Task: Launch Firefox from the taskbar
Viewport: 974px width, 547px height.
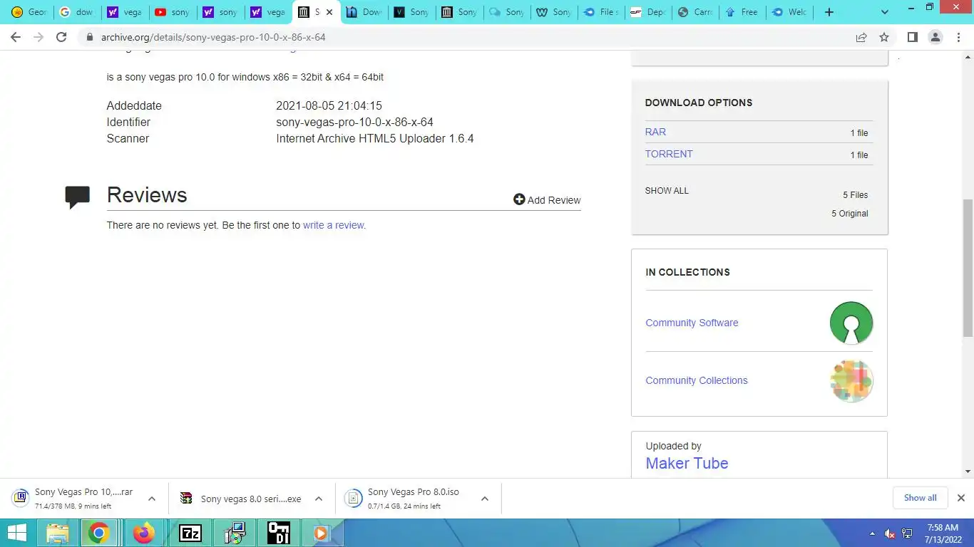Action: coord(144,533)
